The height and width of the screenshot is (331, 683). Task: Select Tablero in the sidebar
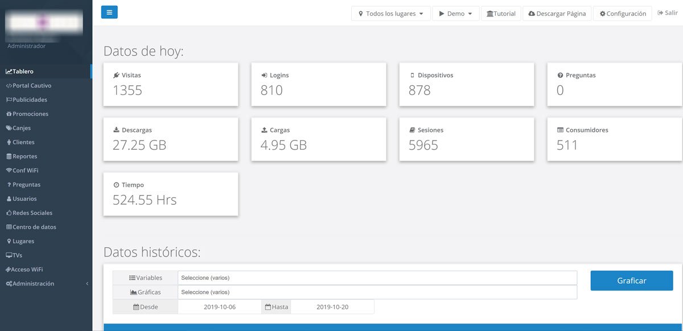coord(23,72)
